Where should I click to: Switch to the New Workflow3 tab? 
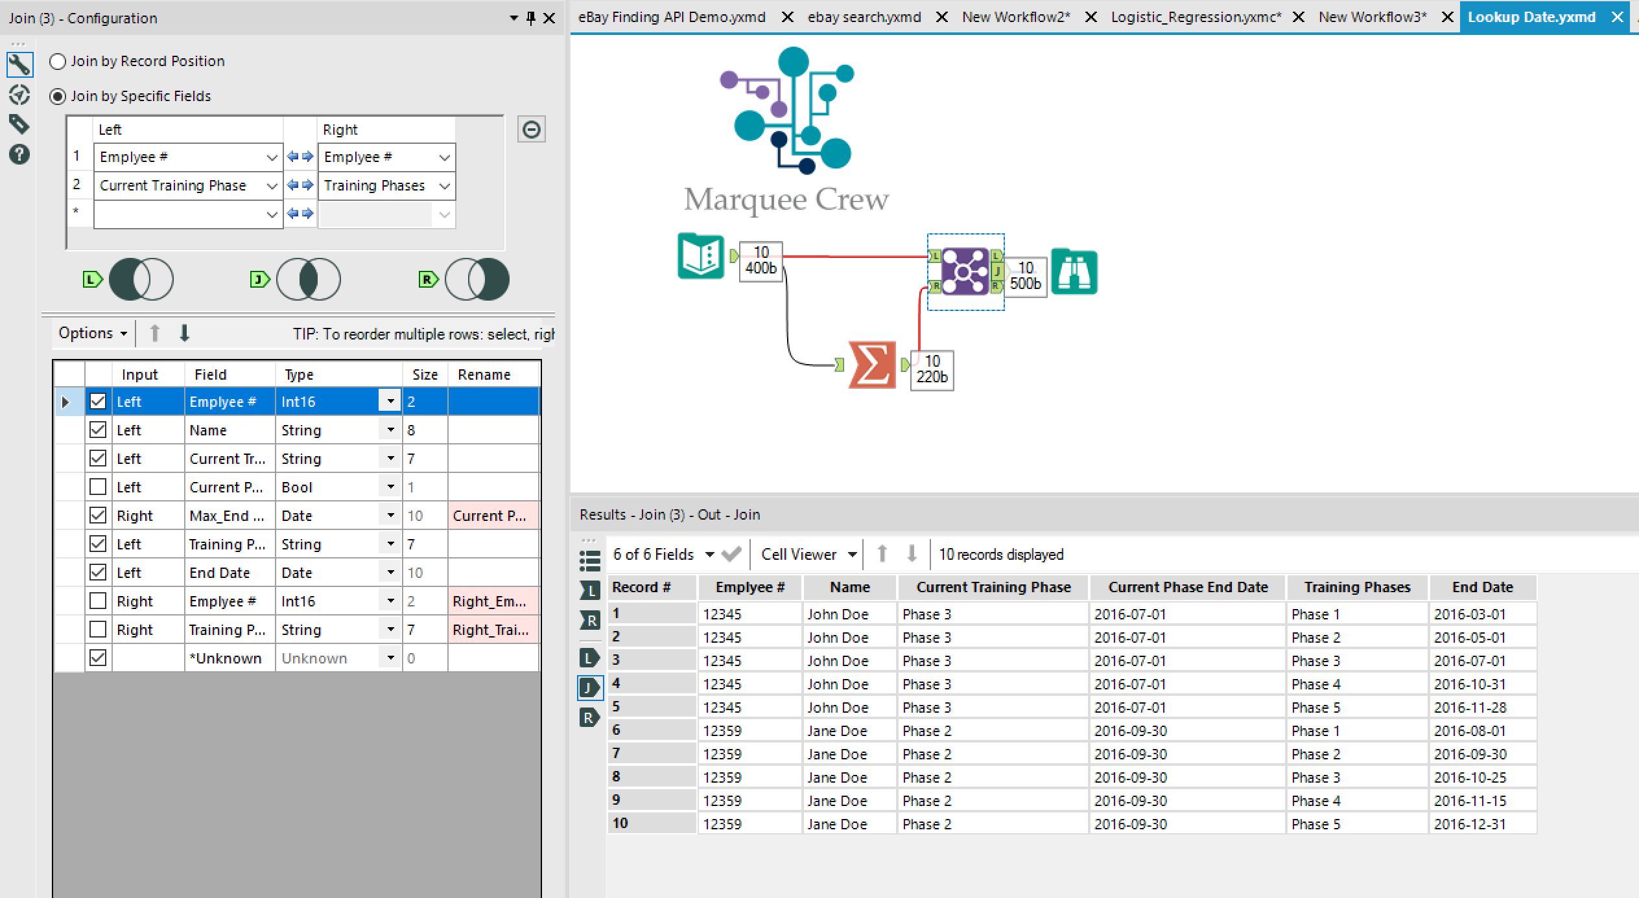[1372, 17]
